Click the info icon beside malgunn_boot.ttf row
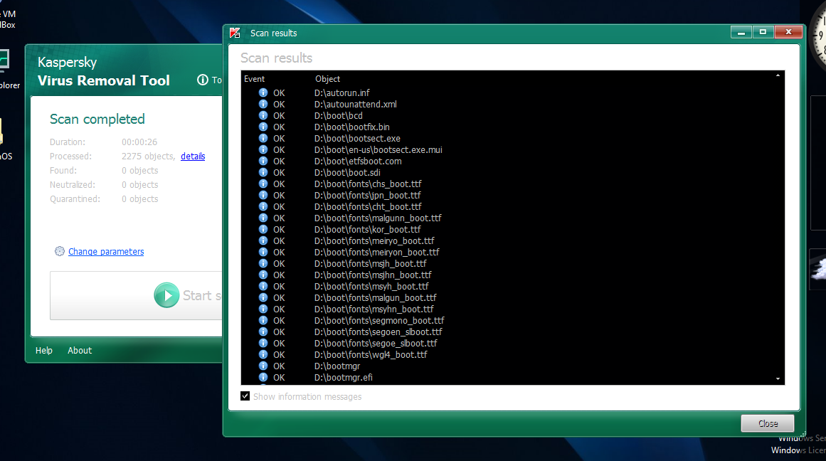The image size is (826, 461). tap(263, 218)
